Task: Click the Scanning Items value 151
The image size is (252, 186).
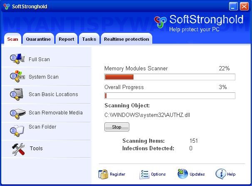Action: pos(194,141)
